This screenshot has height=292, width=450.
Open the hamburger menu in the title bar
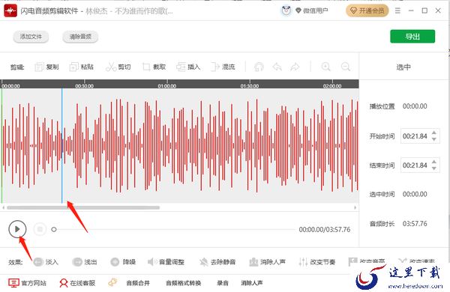(397, 11)
